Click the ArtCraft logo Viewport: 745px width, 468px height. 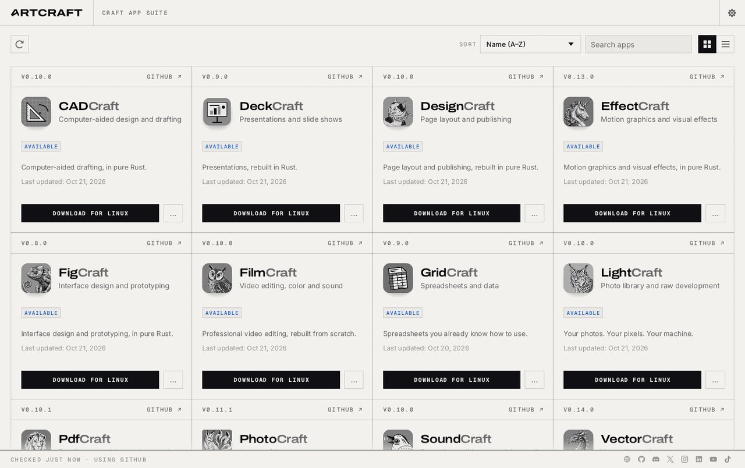tap(47, 13)
